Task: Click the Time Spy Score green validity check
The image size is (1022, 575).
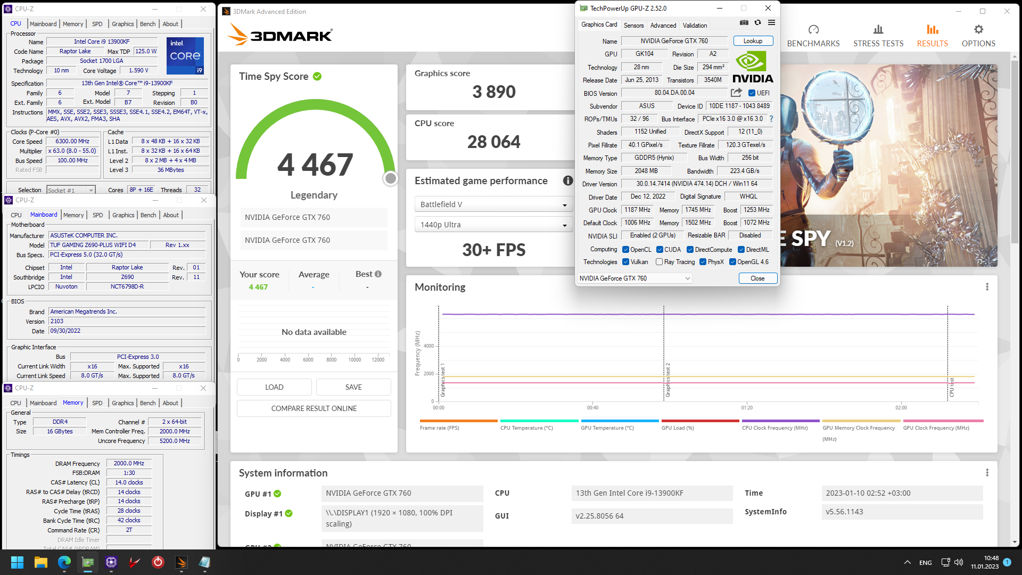Action: 317,77
